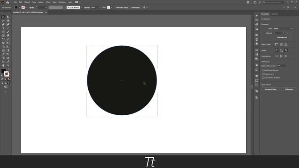
Task: Open the Effect menu
Action: [48, 2]
